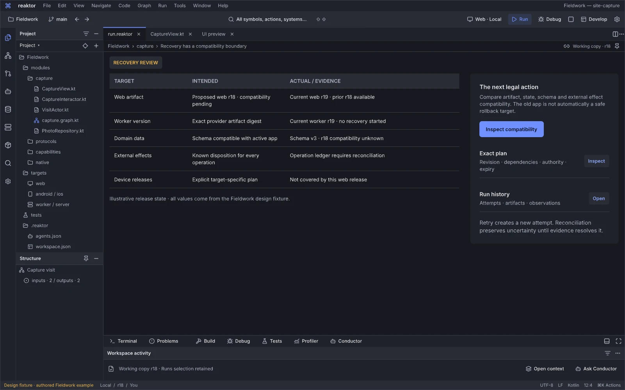Open top-right toolbar settings gear

[x=617, y=19]
